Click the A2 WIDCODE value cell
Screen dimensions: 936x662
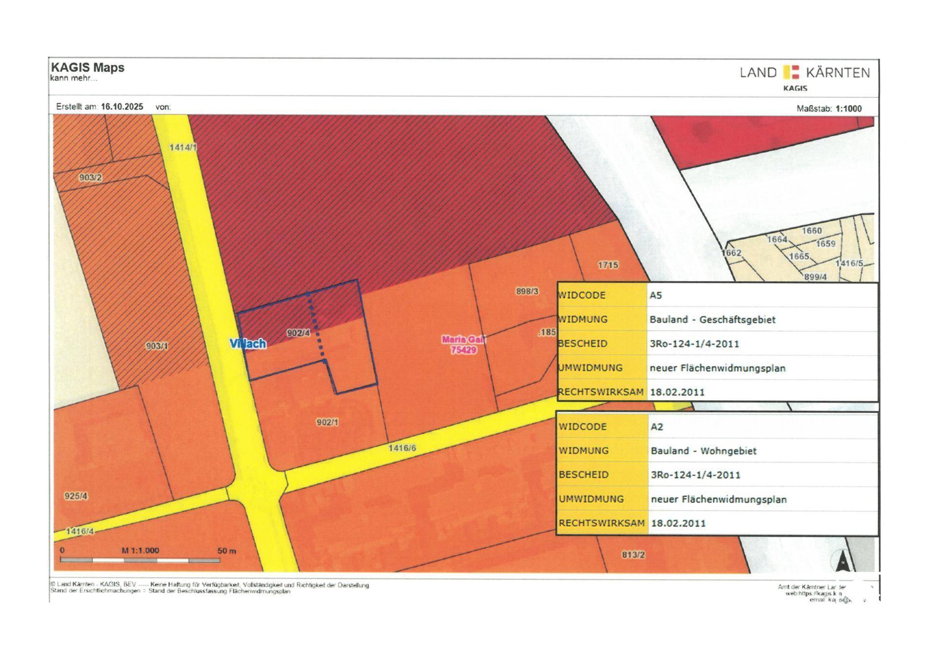pyautogui.click(x=657, y=427)
